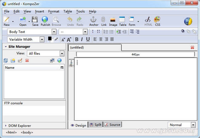200x138 pixels.
Task: Open the Form button dropdown arrow
Action: (x=138, y=22)
